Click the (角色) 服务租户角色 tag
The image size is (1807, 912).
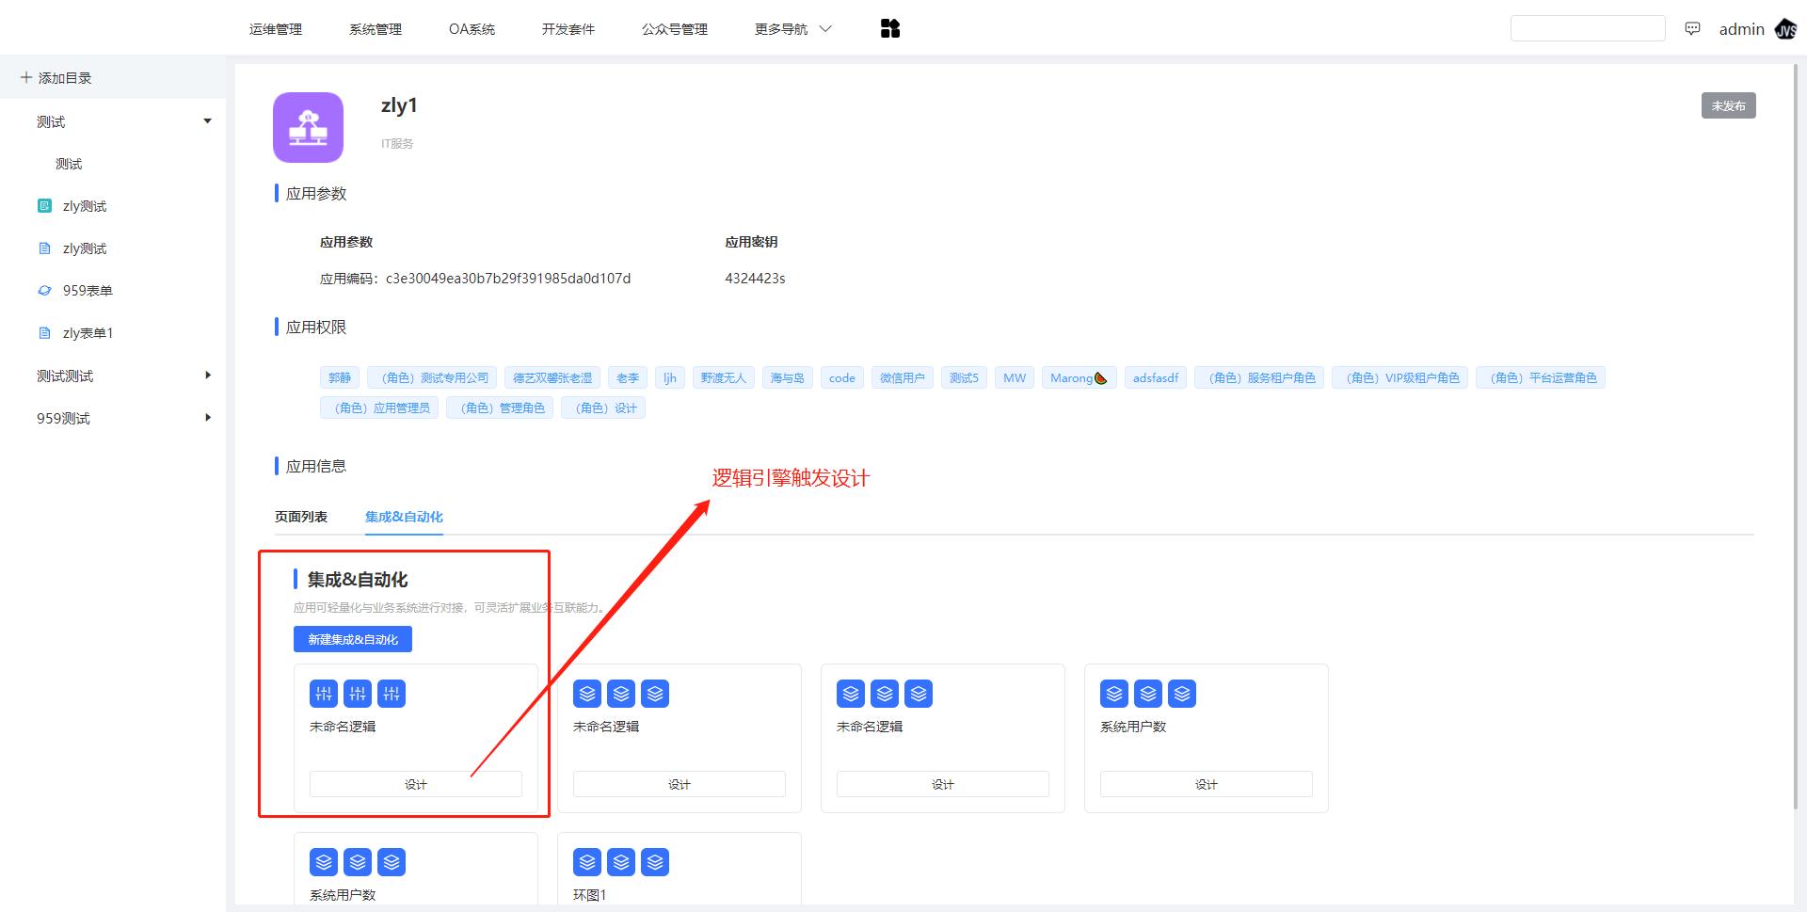[x=1259, y=378]
